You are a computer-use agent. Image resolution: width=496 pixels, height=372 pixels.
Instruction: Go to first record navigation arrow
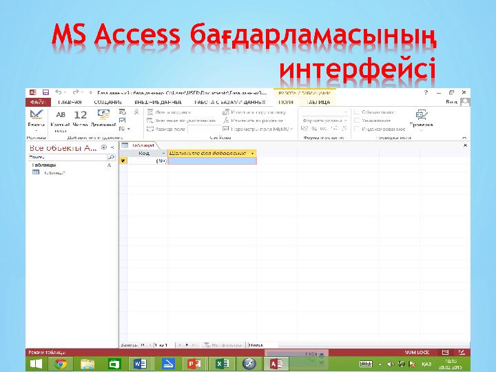[x=143, y=345]
